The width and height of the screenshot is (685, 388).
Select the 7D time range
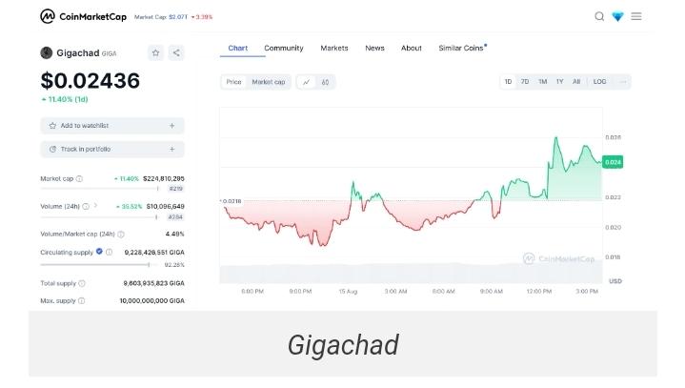[525, 82]
